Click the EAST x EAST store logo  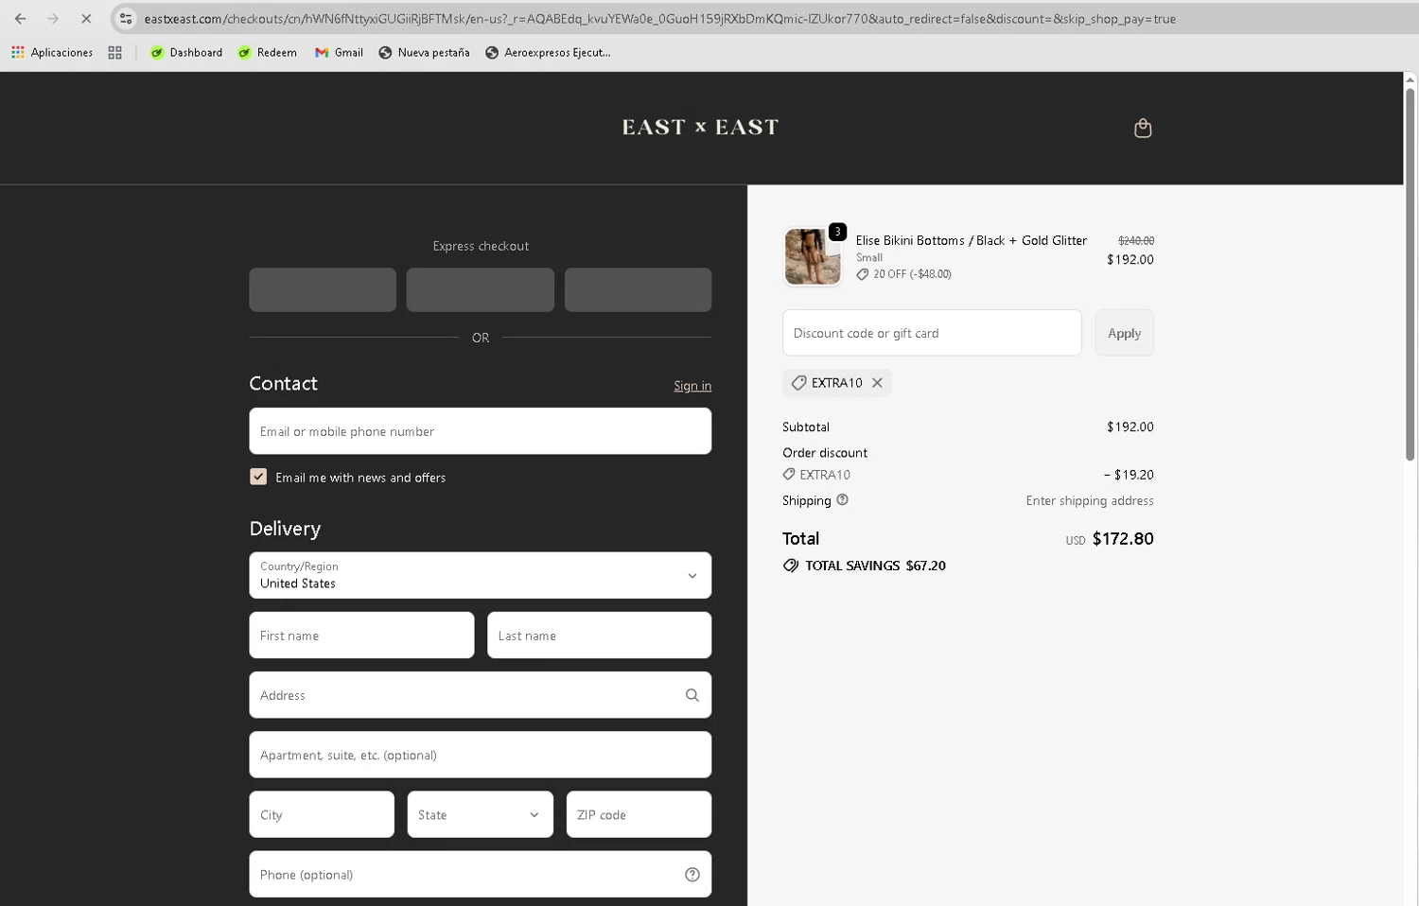700,127
